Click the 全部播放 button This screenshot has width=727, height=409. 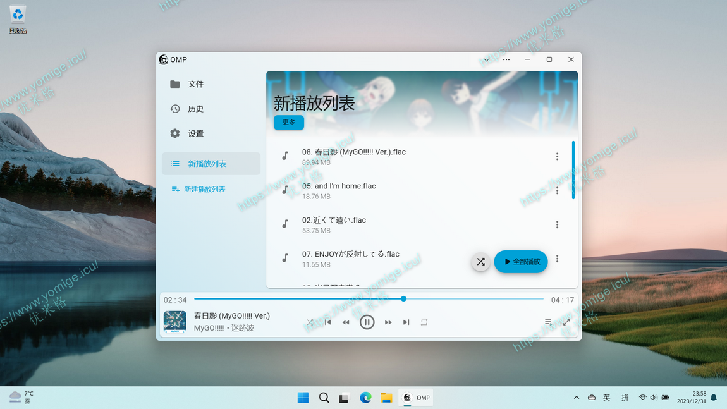(521, 262)
